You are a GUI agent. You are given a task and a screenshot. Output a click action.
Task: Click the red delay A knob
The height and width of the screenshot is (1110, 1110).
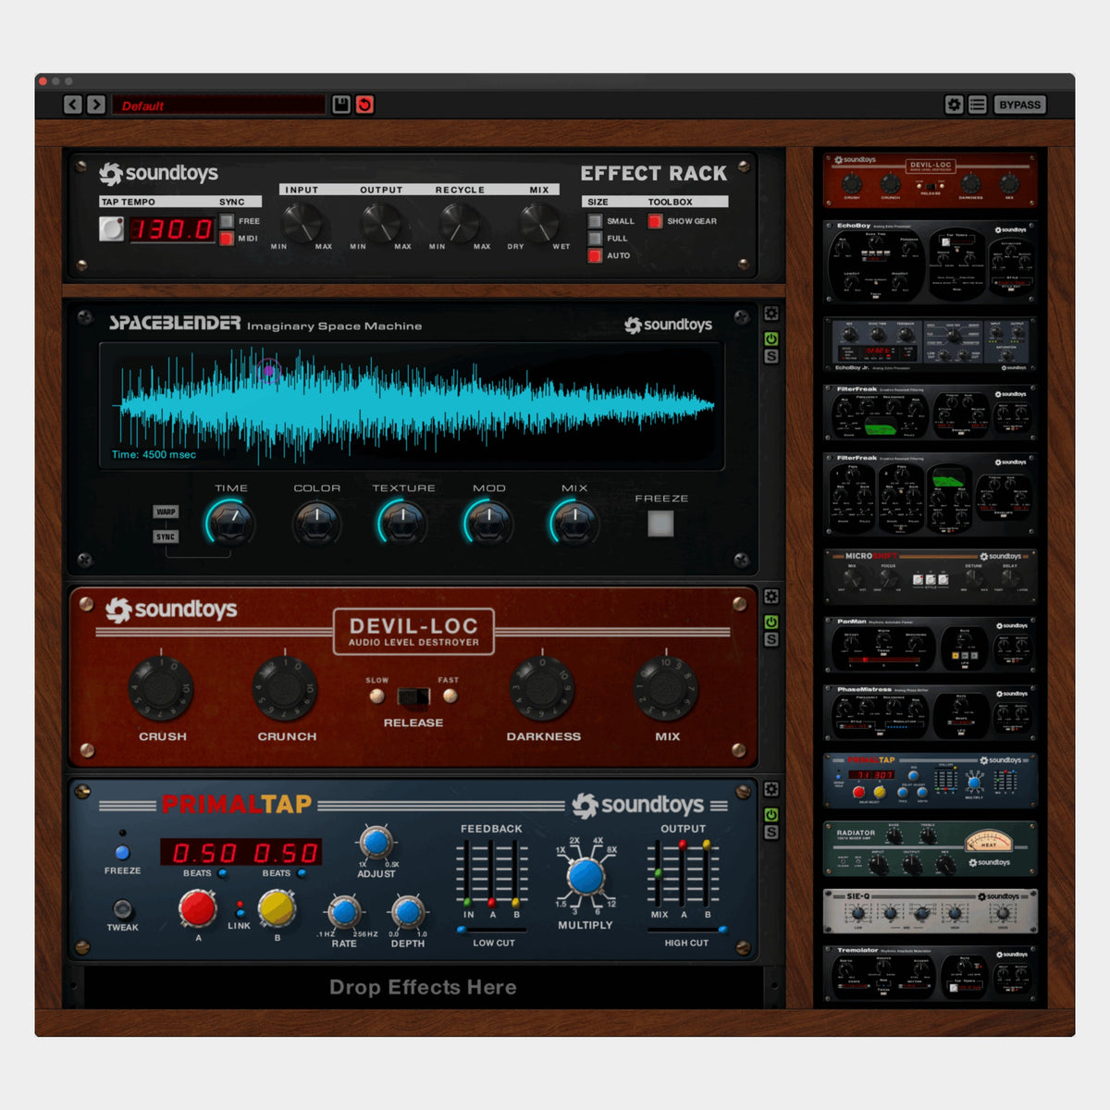(197, 908)
